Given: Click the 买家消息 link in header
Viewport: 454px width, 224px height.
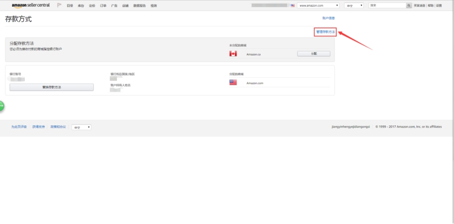Looking at the screenshot, I should 420,5.
